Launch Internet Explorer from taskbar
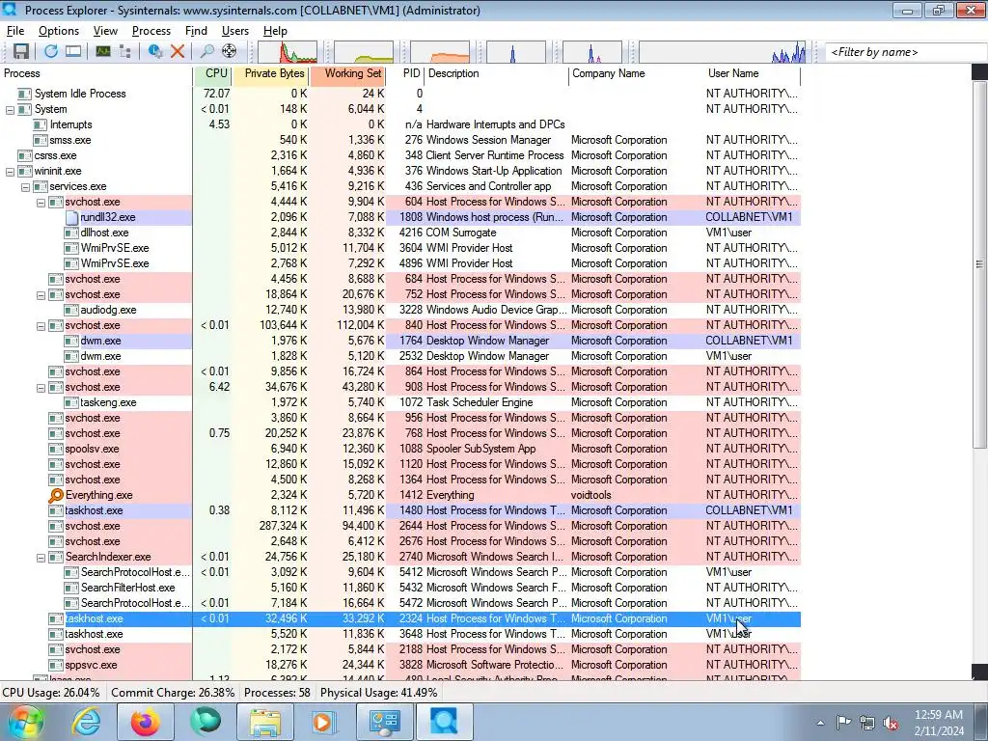Screen dimensions: 988x741 click(x=86, y=722)
